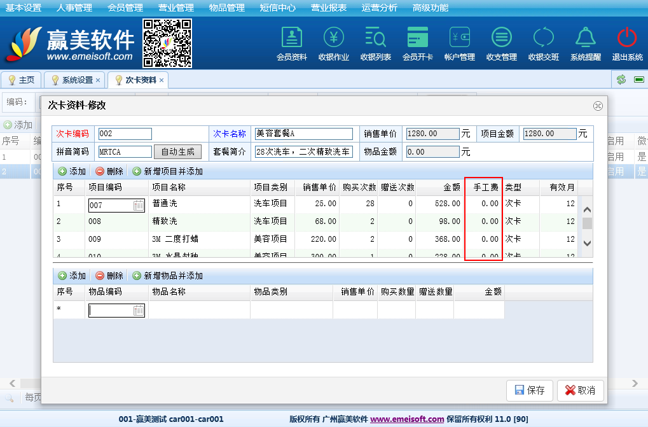The image size is (648, 427).
Task: Click 新增项目并添加 in project toolbar
Action: coord(168,171)
